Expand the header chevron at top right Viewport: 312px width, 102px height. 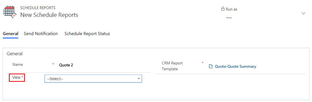click(303, 13)
